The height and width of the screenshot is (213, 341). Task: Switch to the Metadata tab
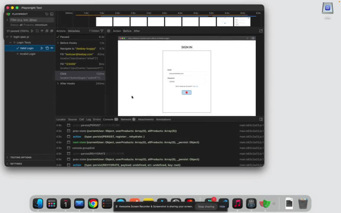tap(74, 31)
